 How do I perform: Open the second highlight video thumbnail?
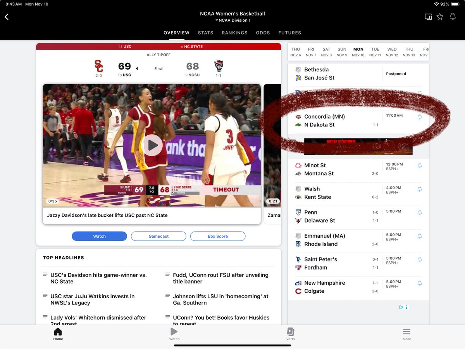pyautogui.click(x=272, y=145)
